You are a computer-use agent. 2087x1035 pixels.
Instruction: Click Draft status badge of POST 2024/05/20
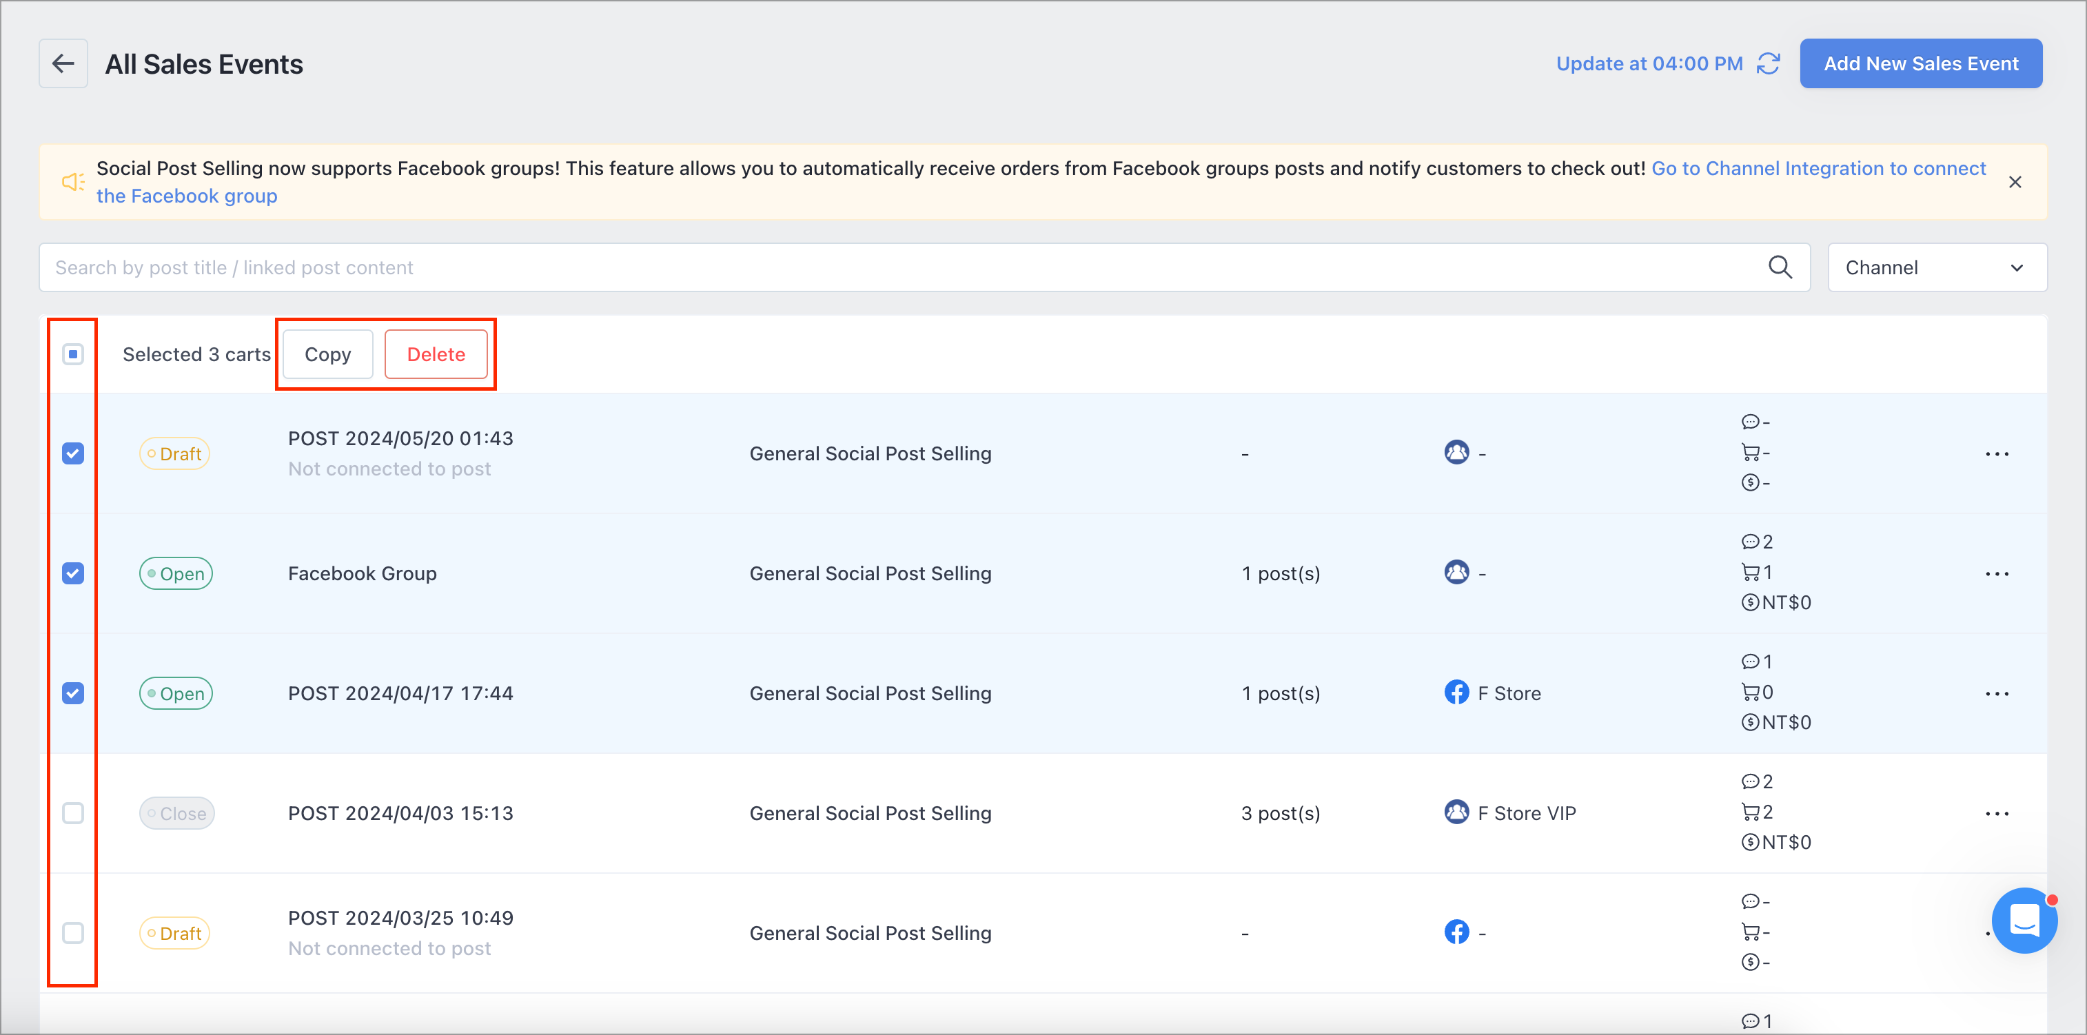coord(175,453)
